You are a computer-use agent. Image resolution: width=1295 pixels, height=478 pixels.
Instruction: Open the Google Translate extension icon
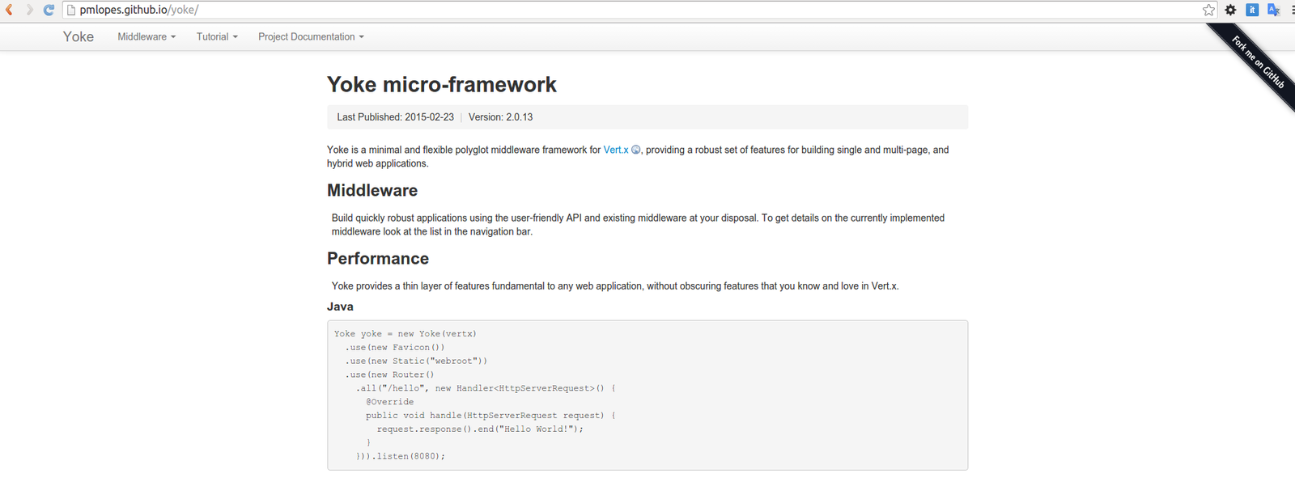pyautogui.click(x=1273, y=10)
